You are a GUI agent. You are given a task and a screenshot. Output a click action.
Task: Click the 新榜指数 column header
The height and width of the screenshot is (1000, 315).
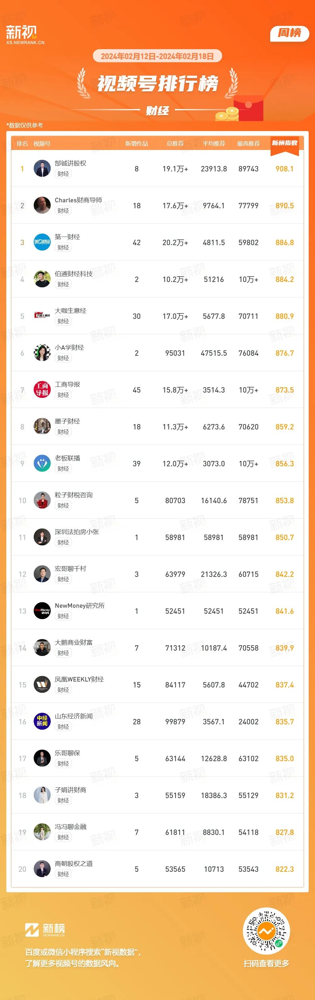[x=285, y=143]
